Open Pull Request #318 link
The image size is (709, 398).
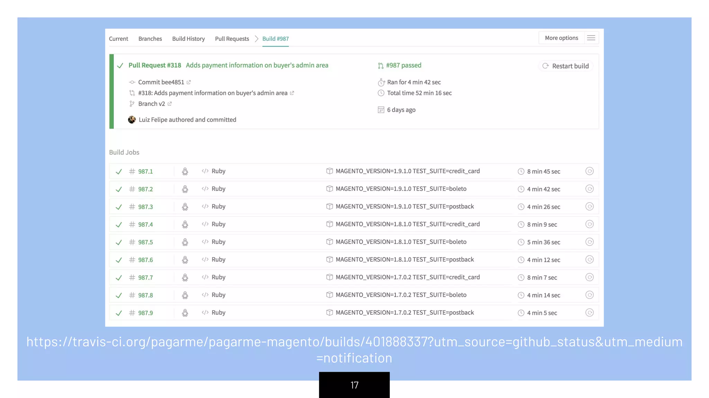(155, 65)
